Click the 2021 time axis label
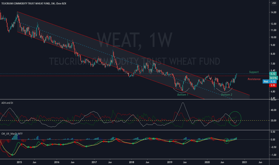Viewport: 279px width, 165px height. [245, 162]
